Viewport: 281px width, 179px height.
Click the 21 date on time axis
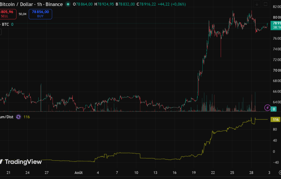pos(8,172)
